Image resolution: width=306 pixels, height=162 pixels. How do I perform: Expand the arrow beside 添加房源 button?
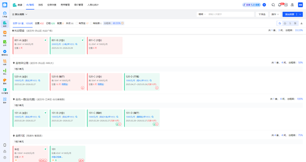[x=300, y=14]
